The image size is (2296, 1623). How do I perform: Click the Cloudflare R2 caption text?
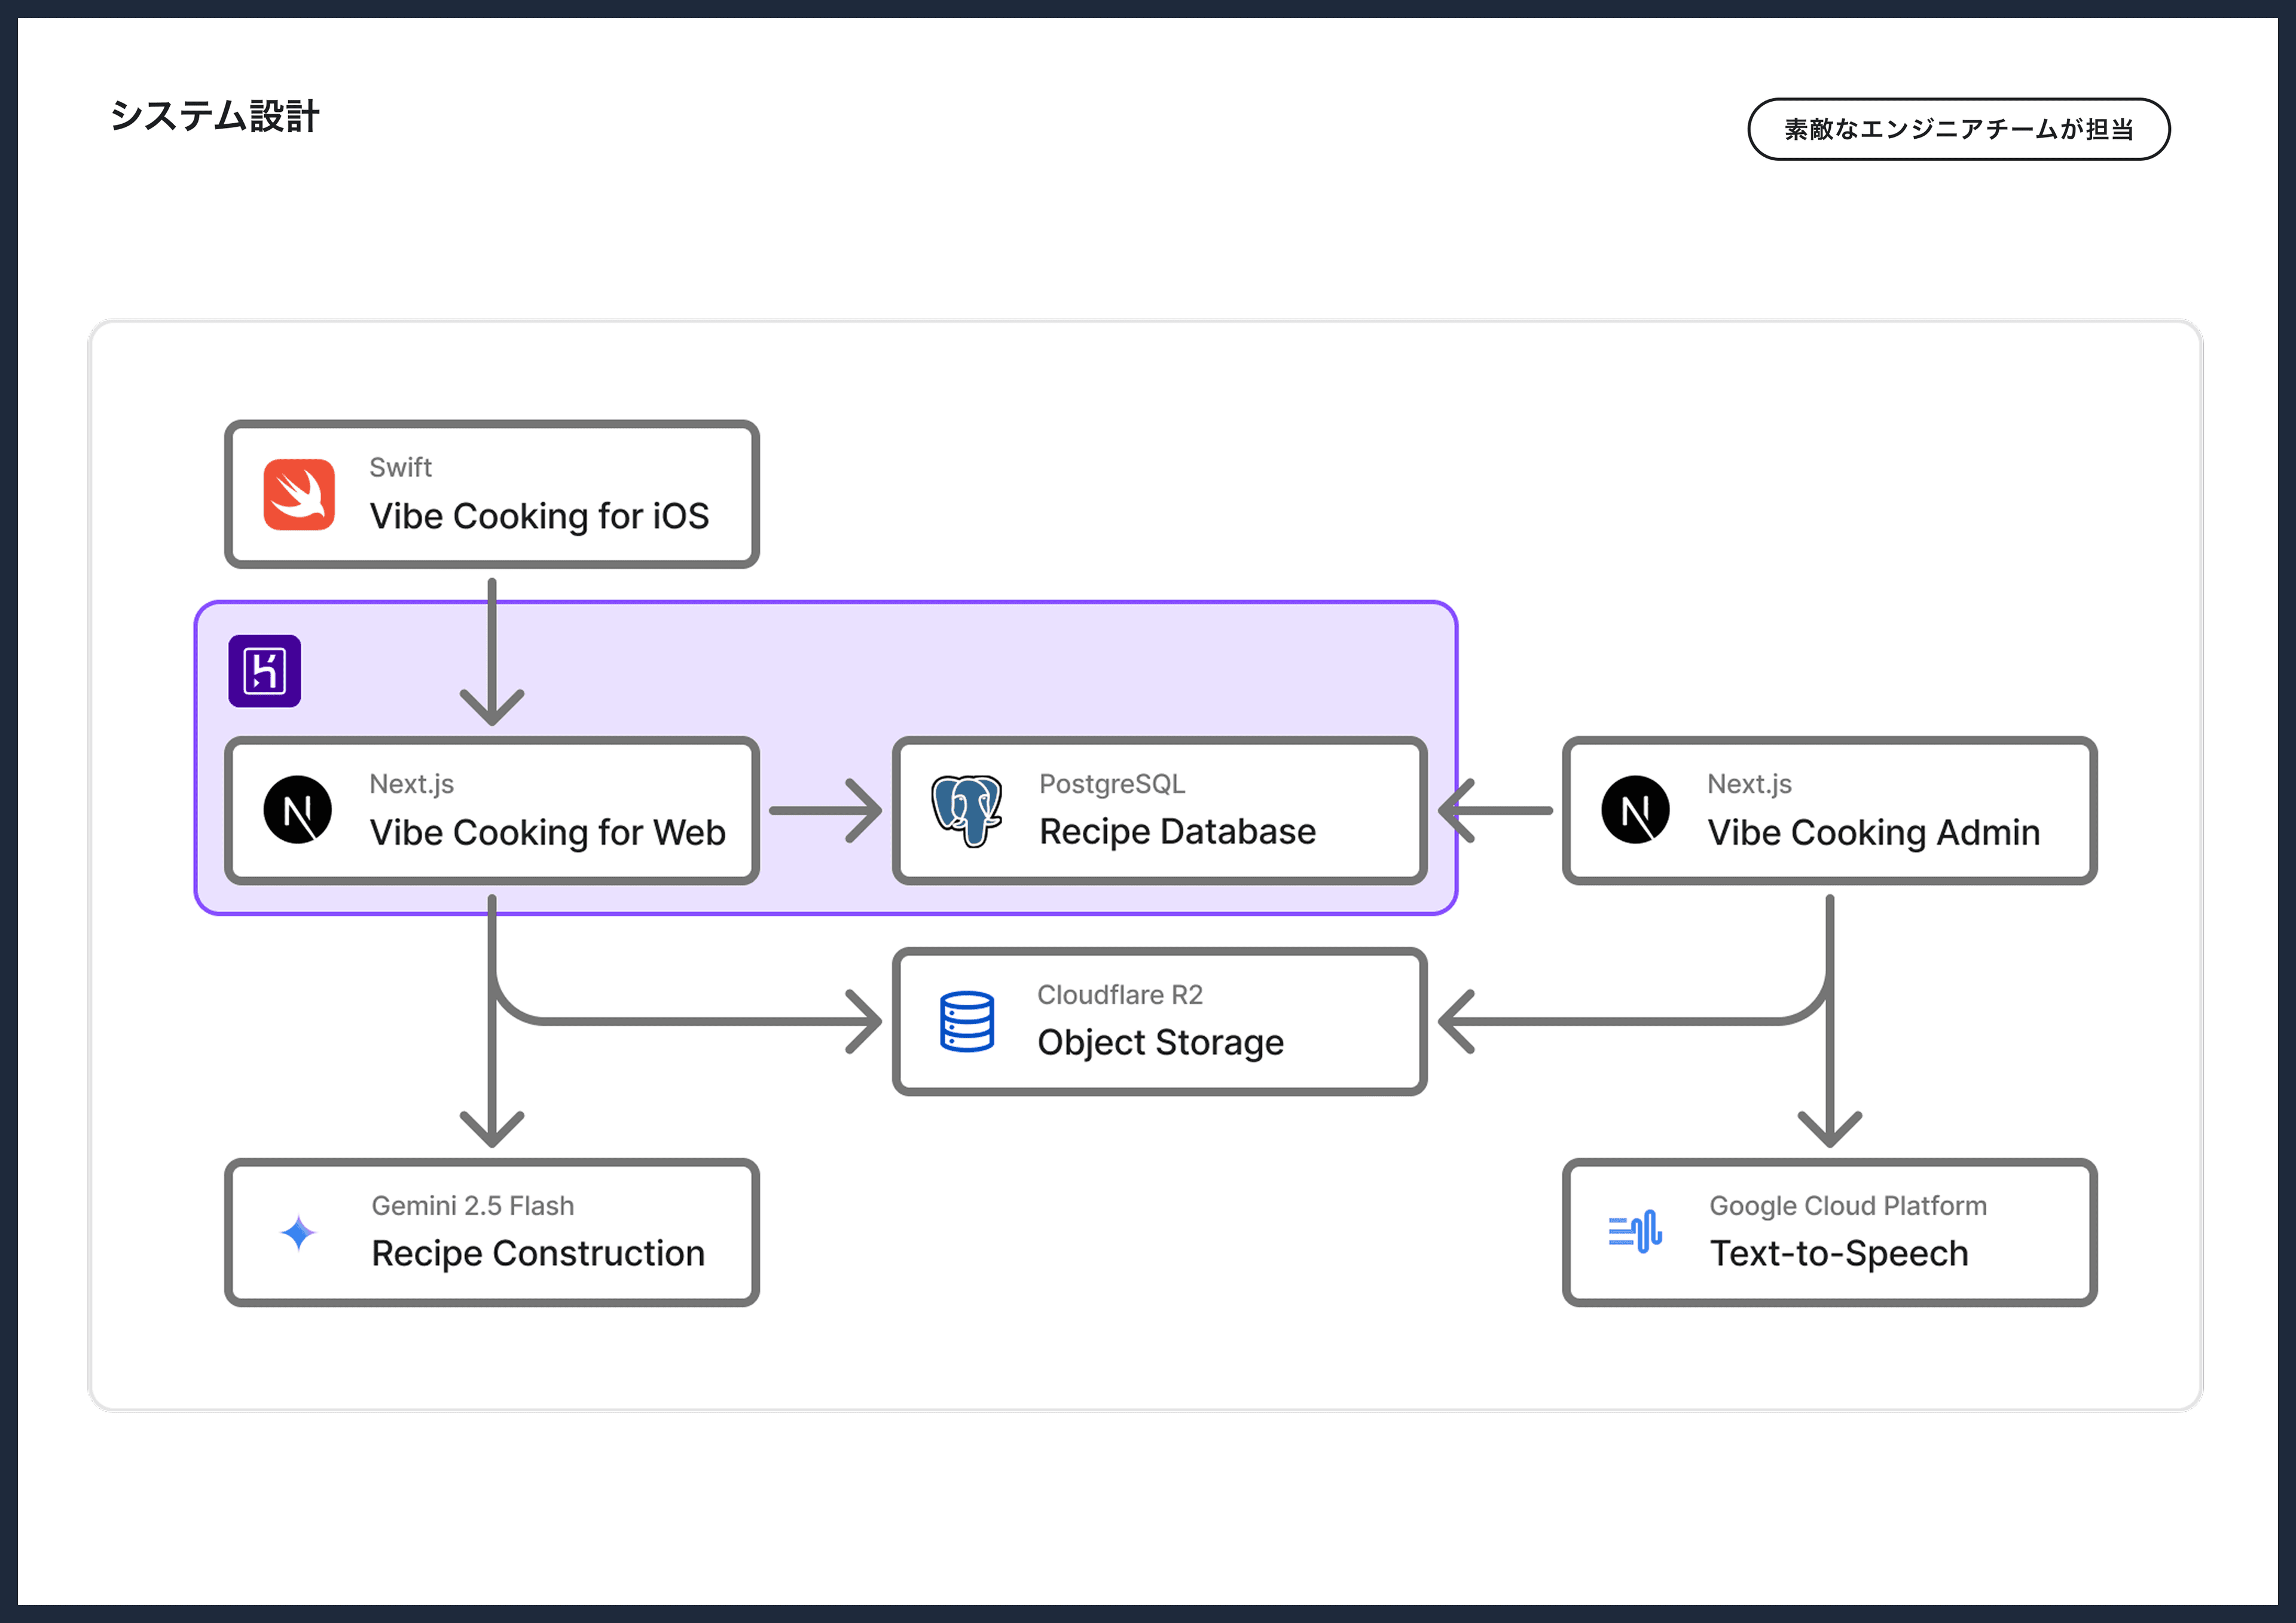[x=1120, y=995]
